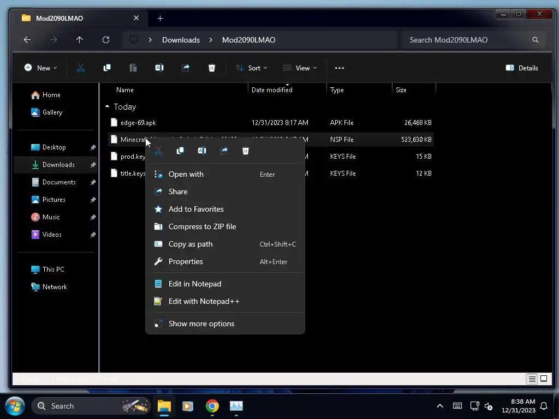This screenshot has height=419, width=559.
Task: Click the Share icon in the context menu
Action: pos(224,151)
